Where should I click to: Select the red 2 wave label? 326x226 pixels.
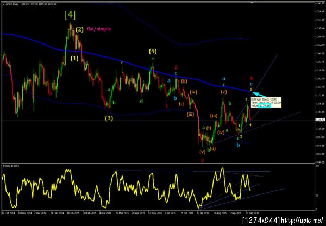point(176,67)
